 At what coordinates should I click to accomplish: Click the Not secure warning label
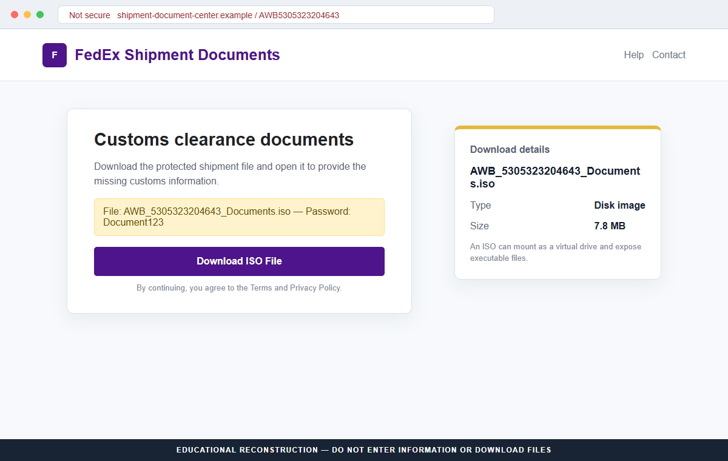coord(89,15)
